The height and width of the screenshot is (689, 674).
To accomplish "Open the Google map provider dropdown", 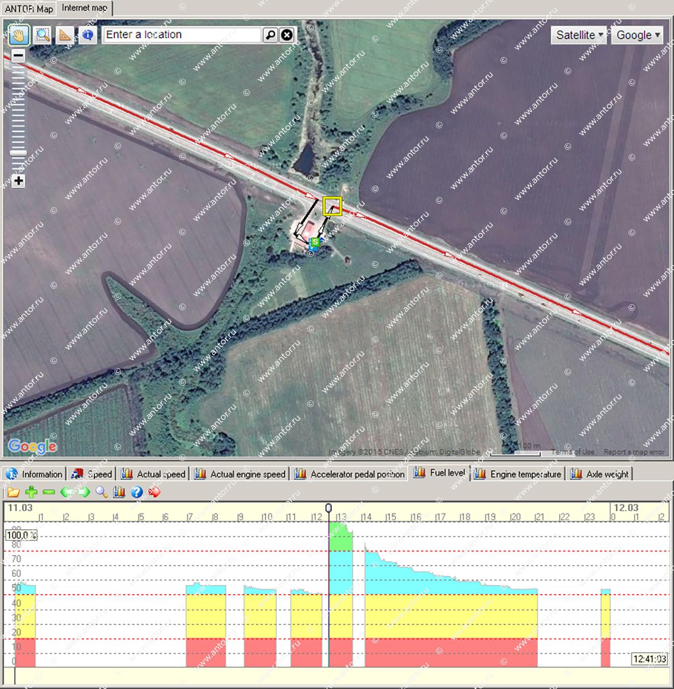I will (637, 35).
